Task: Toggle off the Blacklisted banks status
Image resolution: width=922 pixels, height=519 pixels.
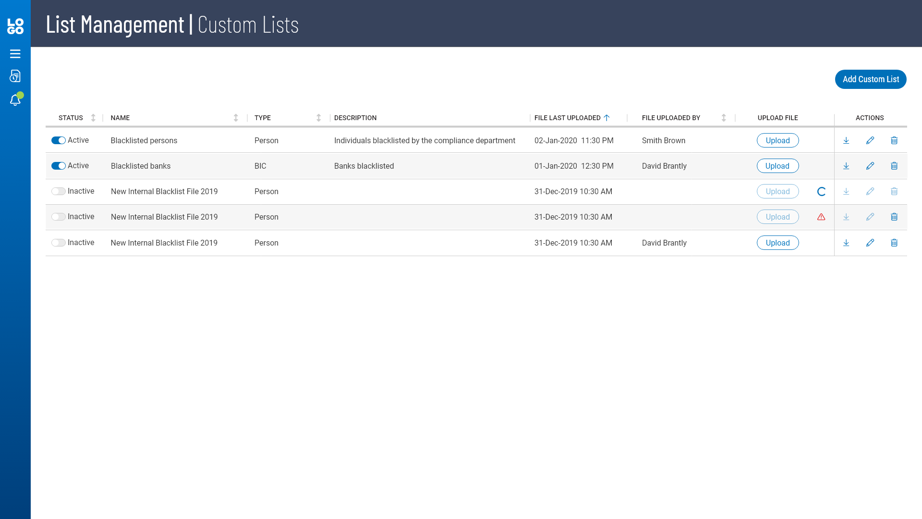Action: (x=59, y=166)
